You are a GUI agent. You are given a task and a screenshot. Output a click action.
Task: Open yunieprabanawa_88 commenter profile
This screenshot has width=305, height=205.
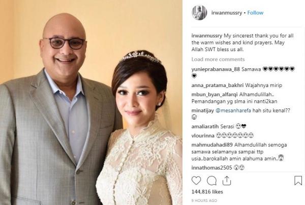216,69
